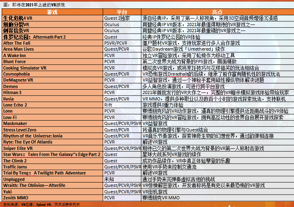Click the Cooking Simulator VR cell
This screenshot has height=207, width=294.
(52, 68)
